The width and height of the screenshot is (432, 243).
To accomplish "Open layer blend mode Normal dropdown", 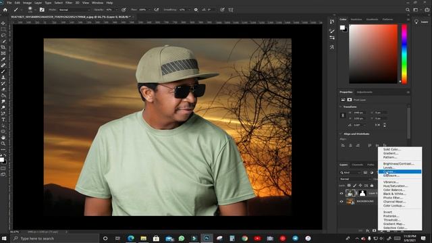I will tap(356, 179).
